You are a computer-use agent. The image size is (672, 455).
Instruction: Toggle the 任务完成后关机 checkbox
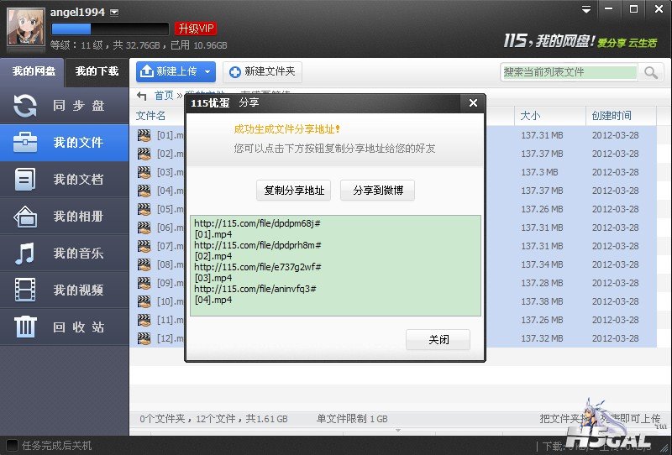[x=12, y=446]
